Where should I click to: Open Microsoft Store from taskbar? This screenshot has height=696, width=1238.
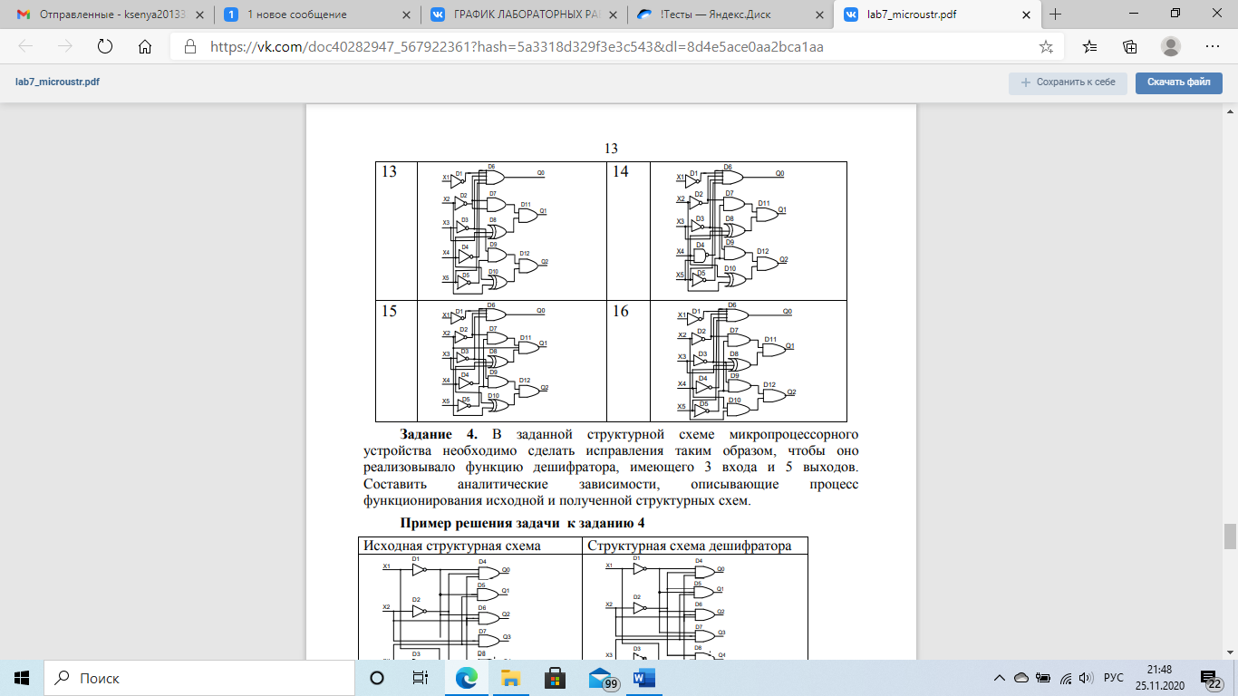coord(555,678)
